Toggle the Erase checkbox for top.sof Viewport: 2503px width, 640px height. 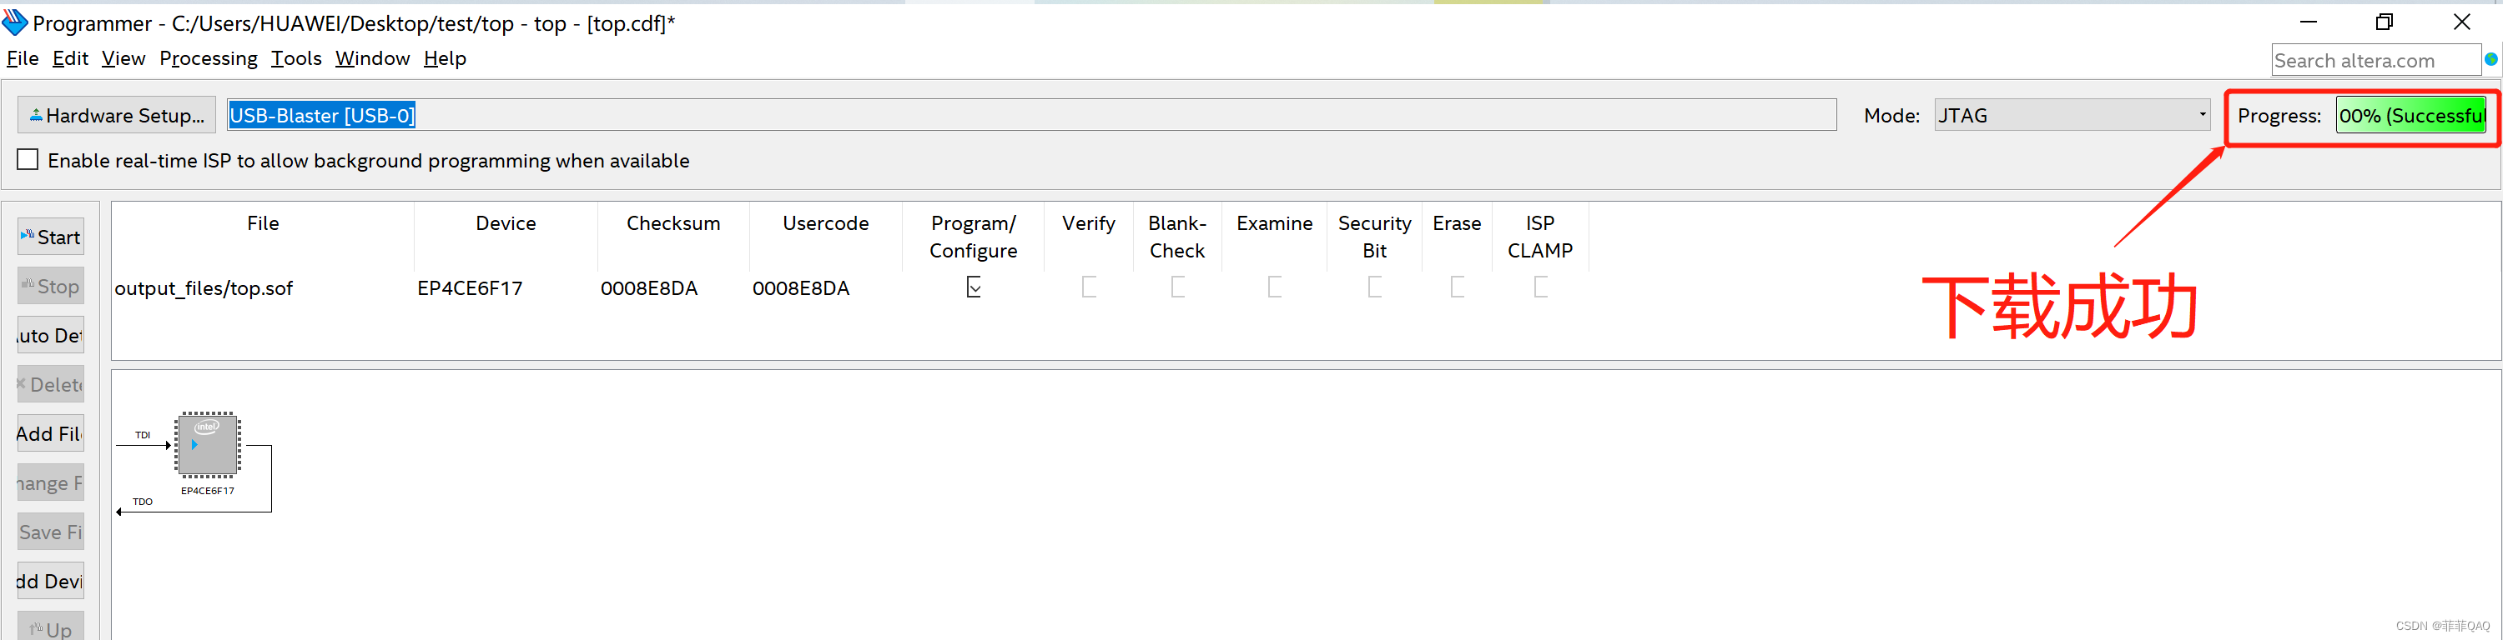(1458, 287)
